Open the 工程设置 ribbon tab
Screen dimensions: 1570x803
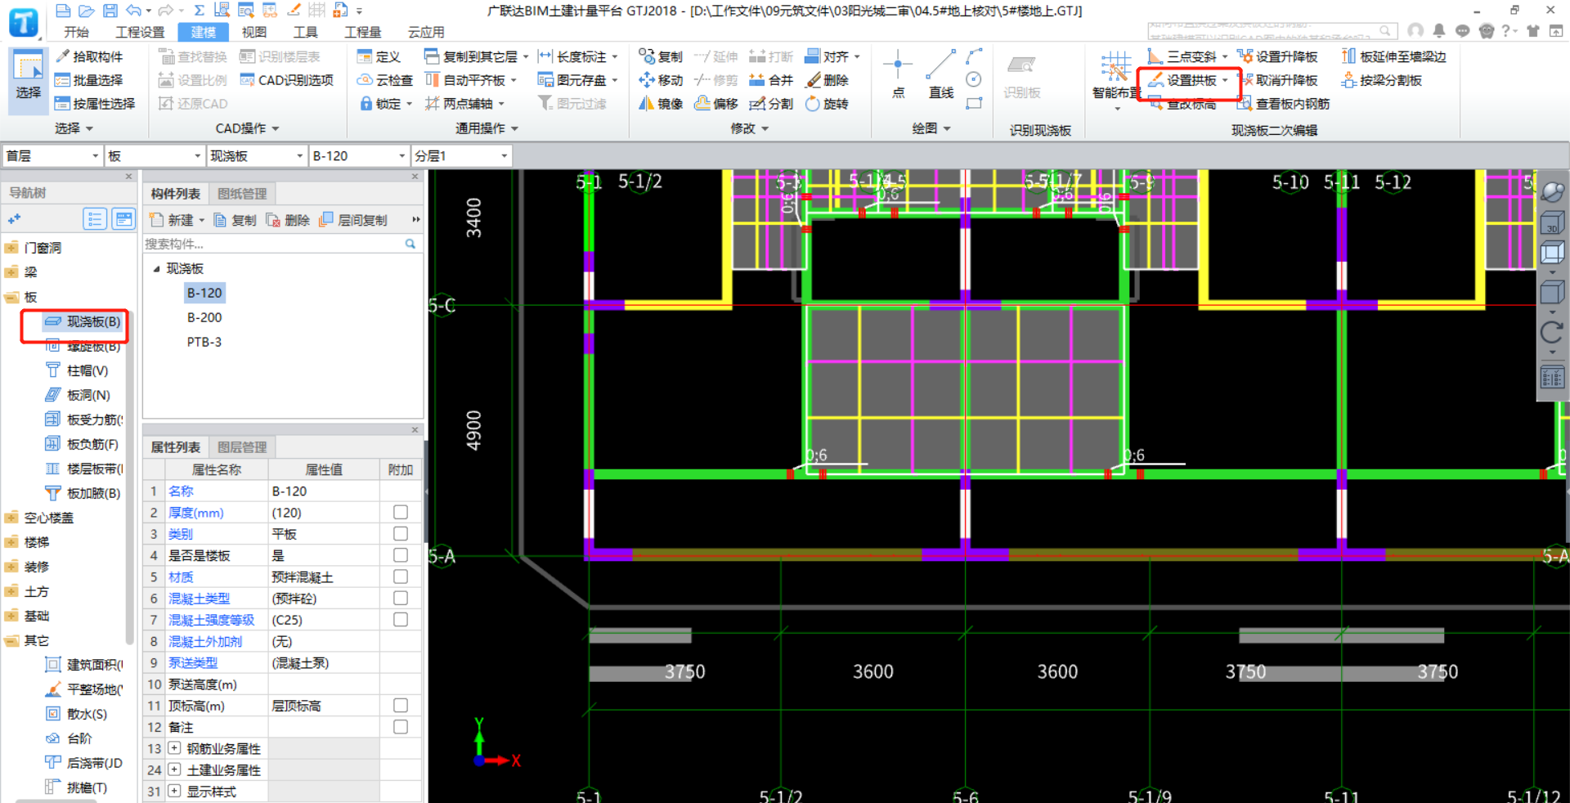pyautogui.click(x=140, y=32)
